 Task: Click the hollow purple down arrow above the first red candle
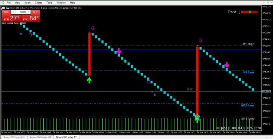point(92,28)
